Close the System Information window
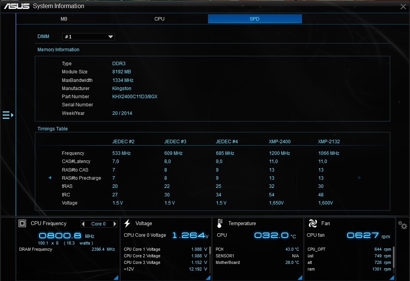 click(x=403, y=7)
